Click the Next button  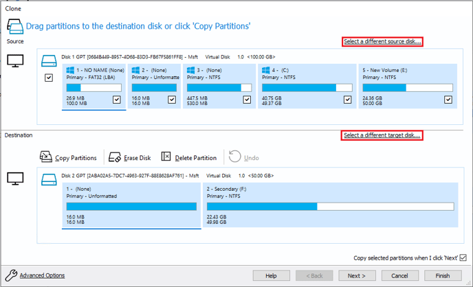(x=357, y=275)
